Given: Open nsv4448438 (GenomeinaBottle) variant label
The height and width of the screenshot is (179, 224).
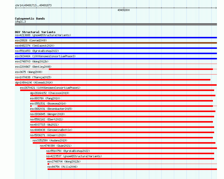Looking at the screenshot, I should [x=51, y=130].
